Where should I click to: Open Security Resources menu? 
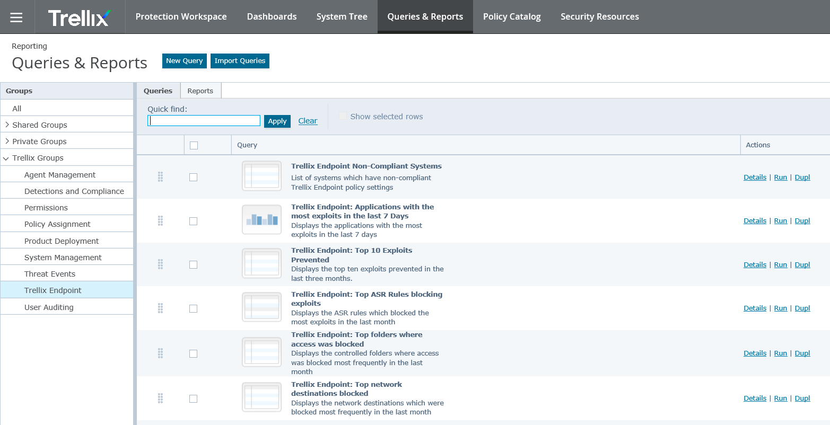pos(600,16)
